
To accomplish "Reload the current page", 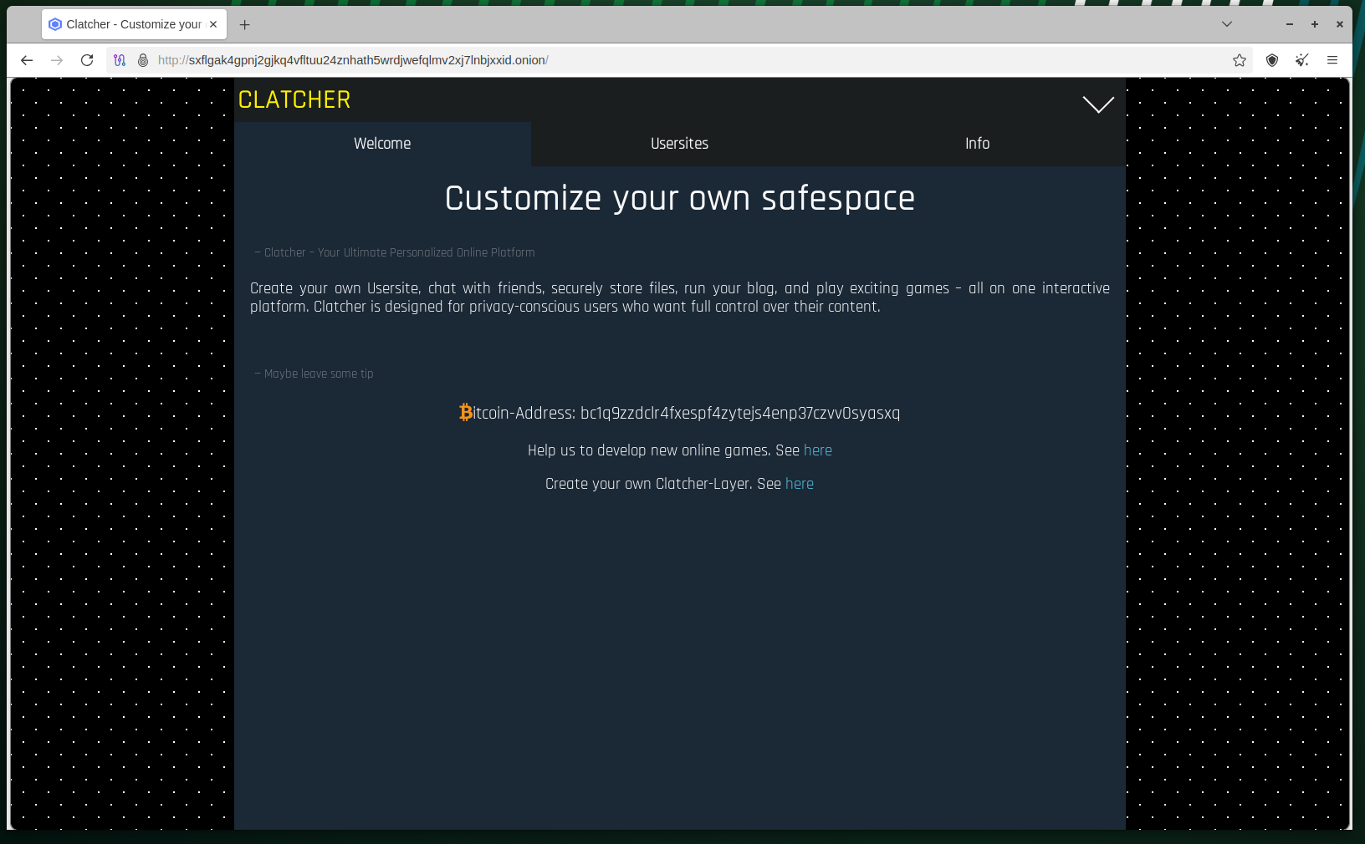I will [x=87, y=60].
